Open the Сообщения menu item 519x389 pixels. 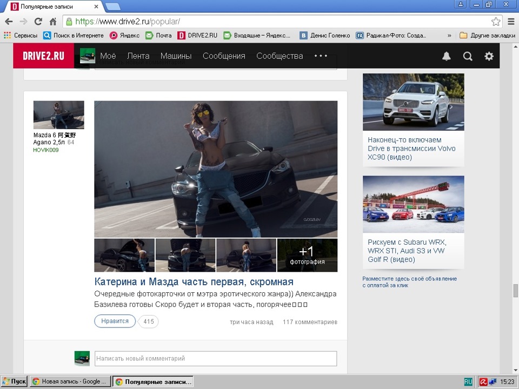(224, 56)
